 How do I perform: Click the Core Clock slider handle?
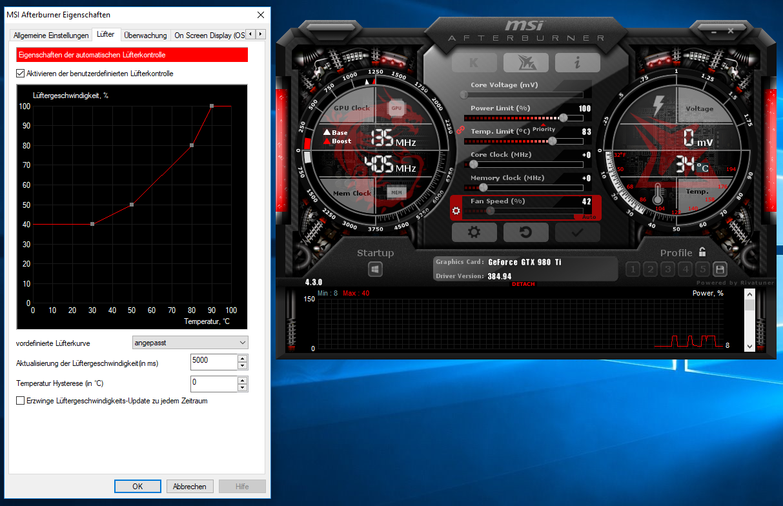[473, 164]
